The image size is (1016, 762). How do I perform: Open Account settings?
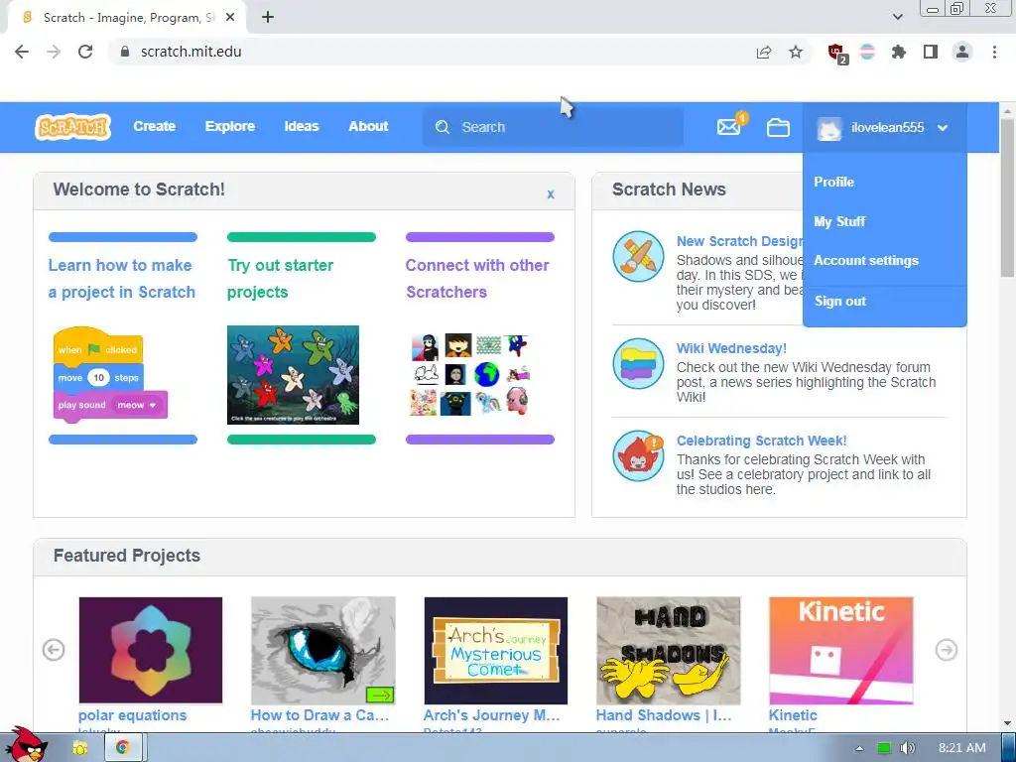click(x=866, y=261)
